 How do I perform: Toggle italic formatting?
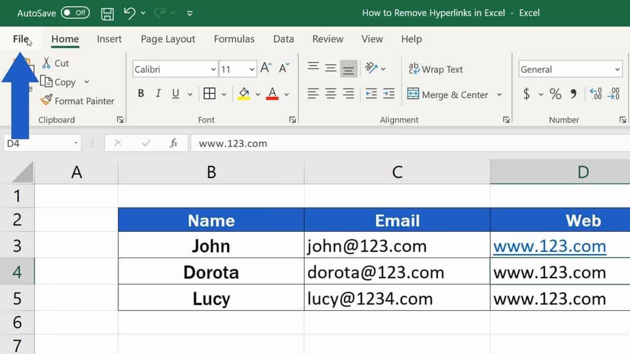coord(157,93)
